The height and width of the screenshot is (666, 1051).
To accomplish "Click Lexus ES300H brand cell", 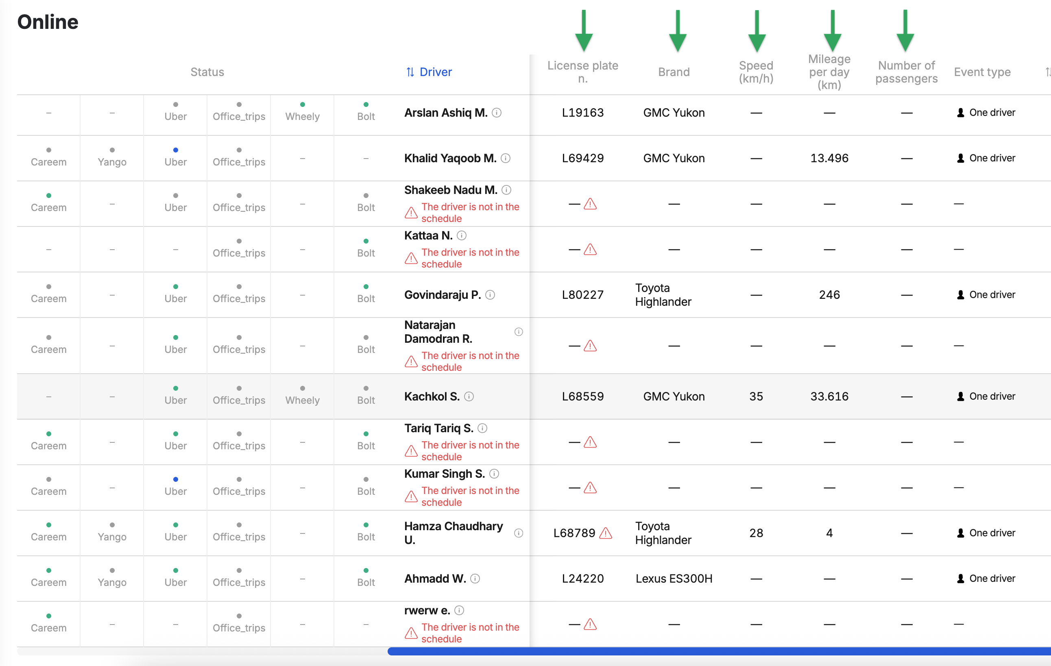I will click(x=674, y=578).
